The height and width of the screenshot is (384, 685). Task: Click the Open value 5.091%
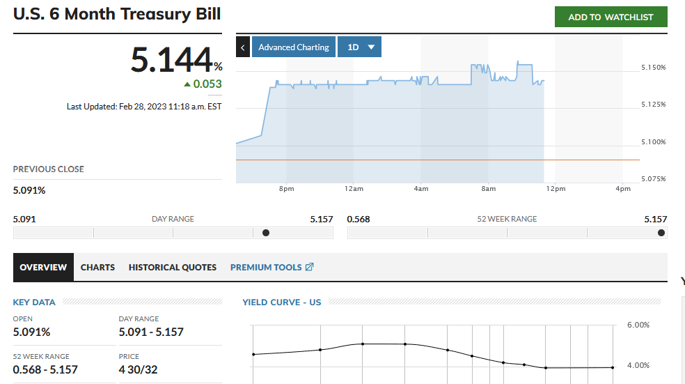click(x=31, y=332)
